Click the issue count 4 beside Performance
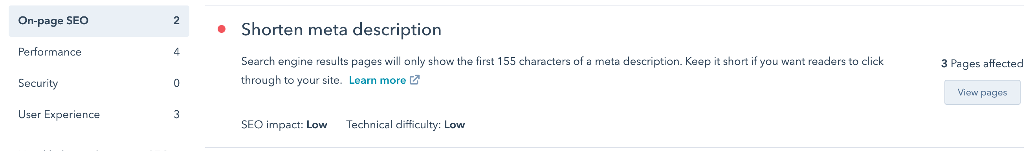The image size is (1034, 151). [x=177, y=52]
